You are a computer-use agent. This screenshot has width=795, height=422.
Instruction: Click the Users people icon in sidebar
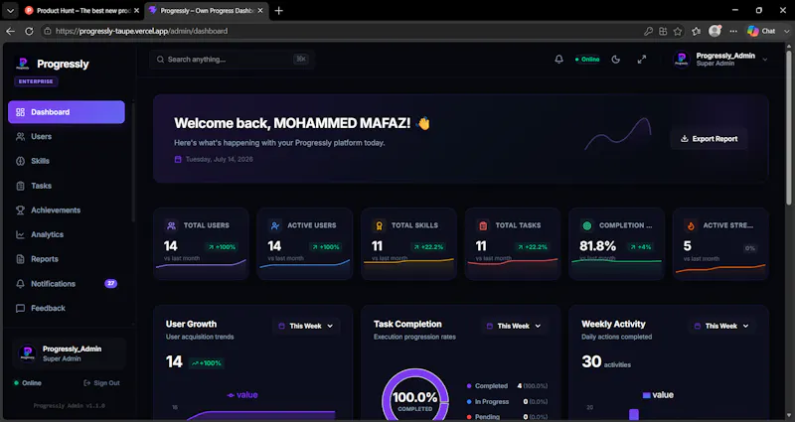click(20, 136)
